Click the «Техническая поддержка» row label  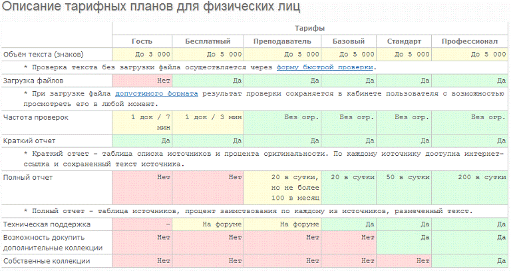(47, 224)
